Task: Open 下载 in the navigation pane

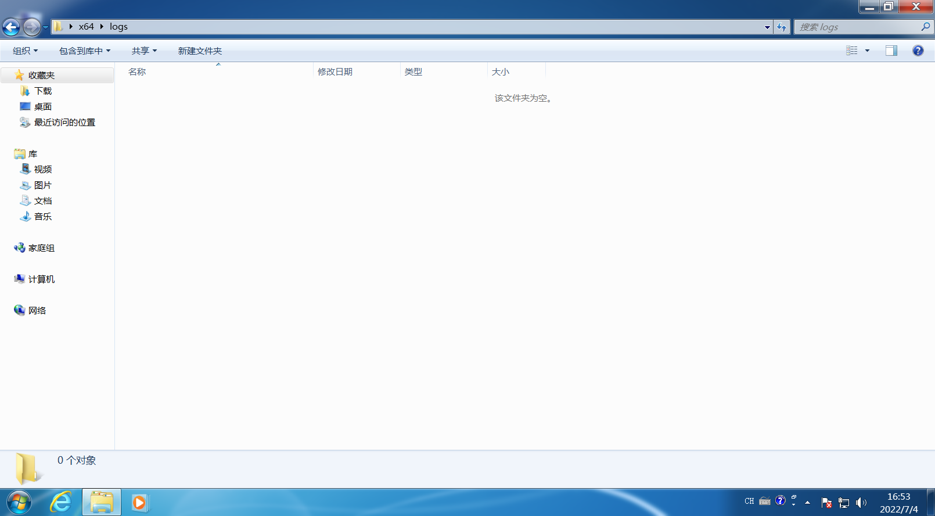Action: [x=43, y=91]
